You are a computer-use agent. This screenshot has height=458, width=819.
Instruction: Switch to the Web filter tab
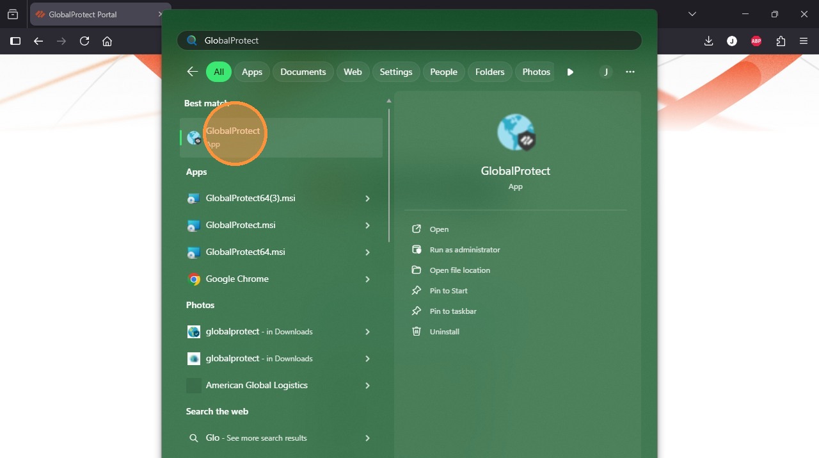click(x=353, y=72)
